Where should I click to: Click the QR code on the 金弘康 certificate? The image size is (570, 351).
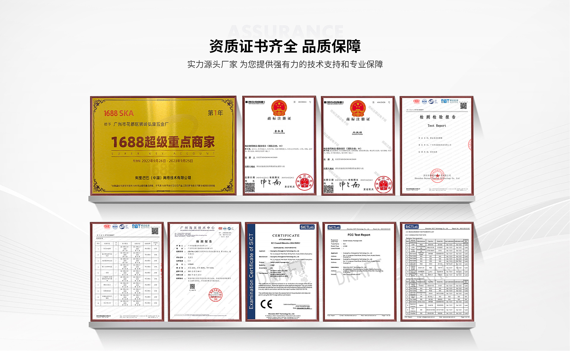[250, 187]
